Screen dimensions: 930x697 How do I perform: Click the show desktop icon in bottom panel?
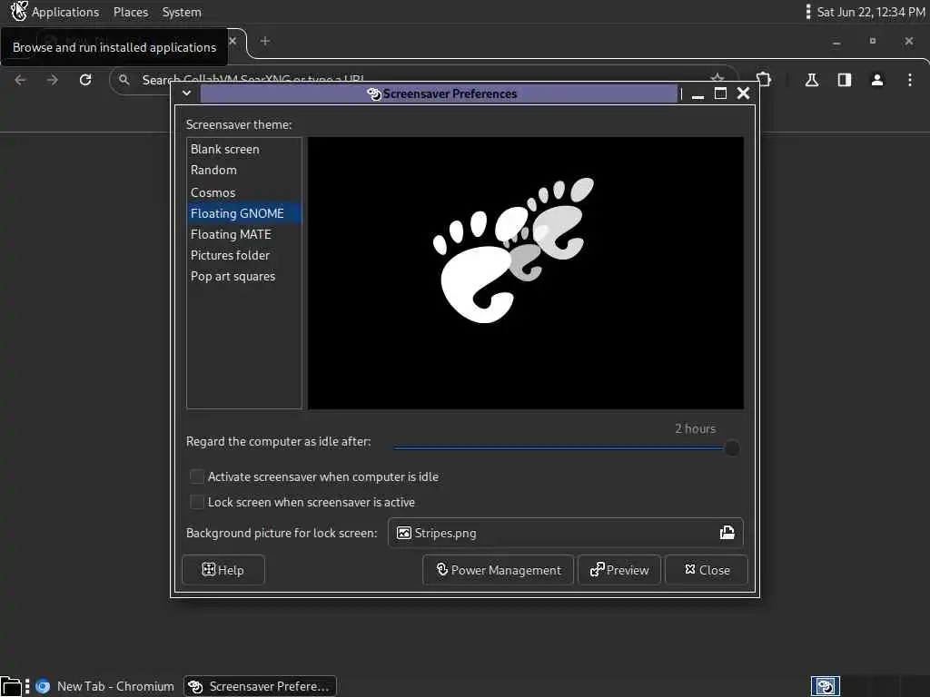(11, 686)
